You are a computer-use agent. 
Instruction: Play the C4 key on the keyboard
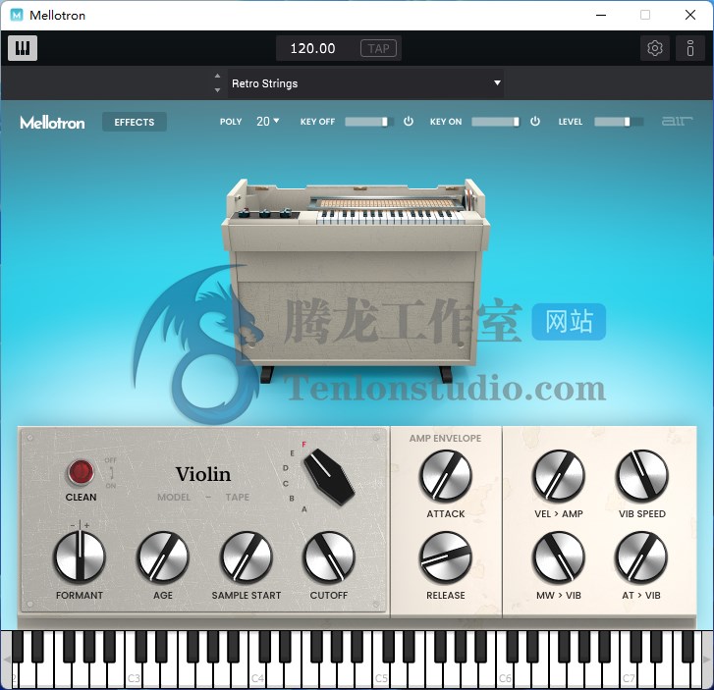coord(257,673)
